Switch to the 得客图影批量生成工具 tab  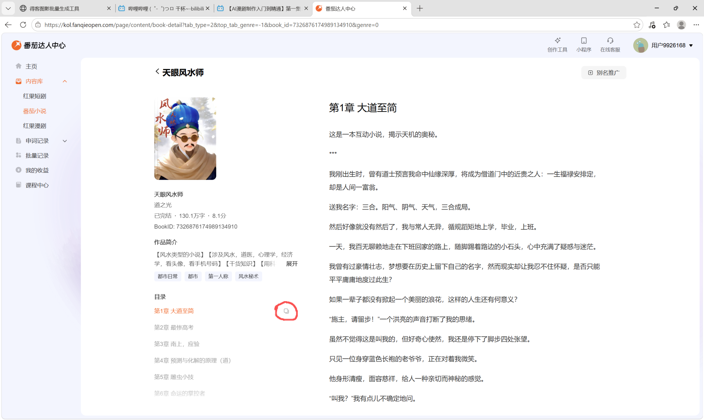point(54,9)
